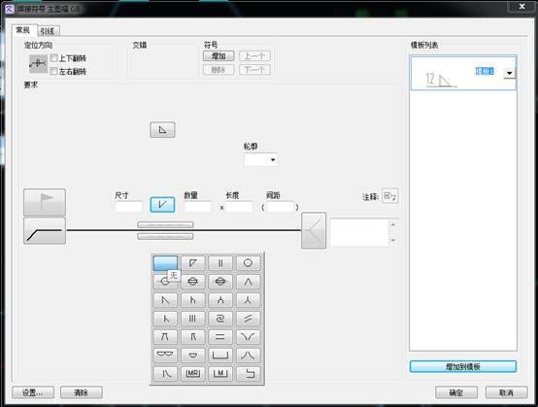
Task: Choose the square-groove (II) weld symbol
Action: click(x=220, y=263)
